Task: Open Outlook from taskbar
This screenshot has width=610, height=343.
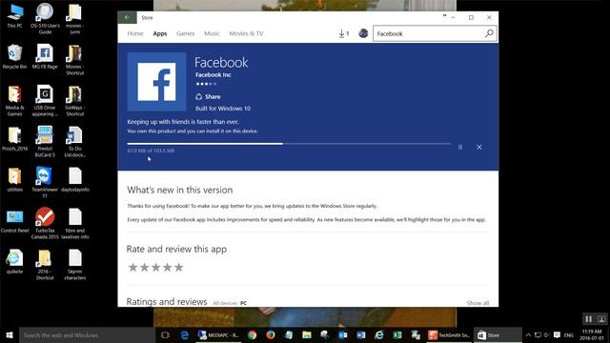Action: (x=343, y=334)
